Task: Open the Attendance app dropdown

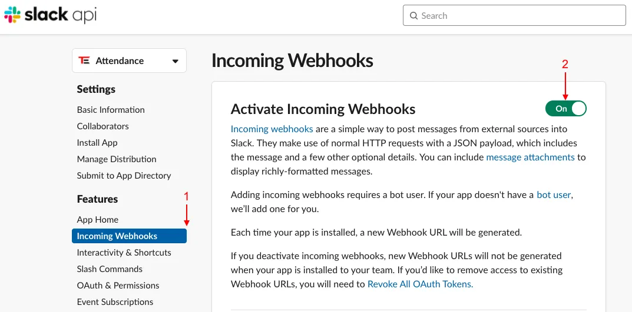Action: tap(174, 61)
